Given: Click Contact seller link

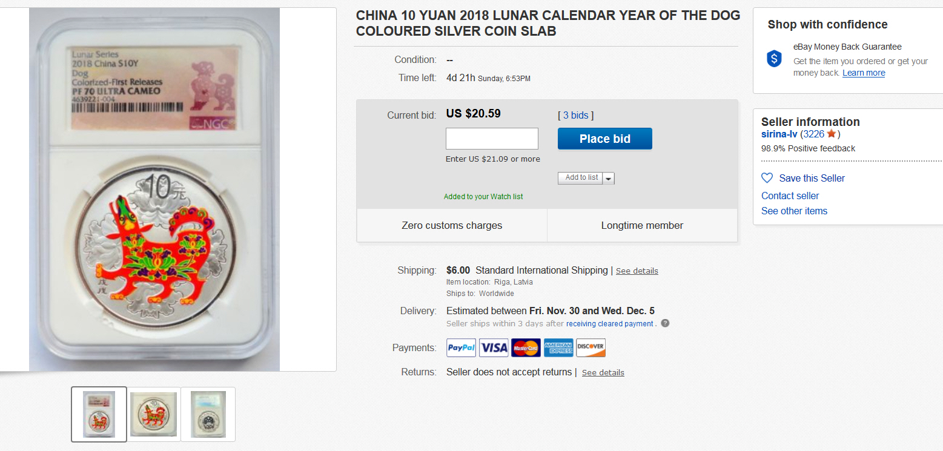Looking at the screenshot, I should 790,196.
